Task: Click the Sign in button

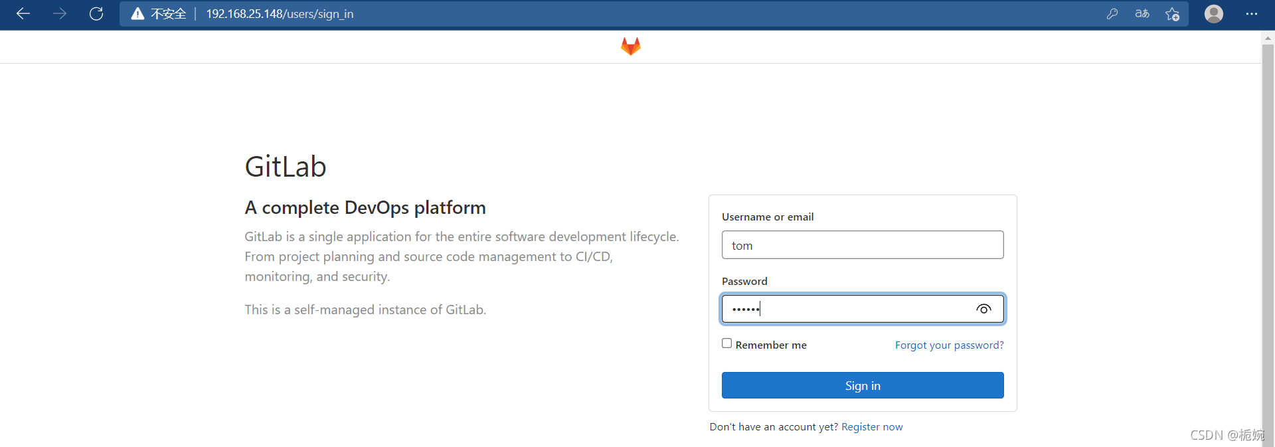Action: point(863,385)
